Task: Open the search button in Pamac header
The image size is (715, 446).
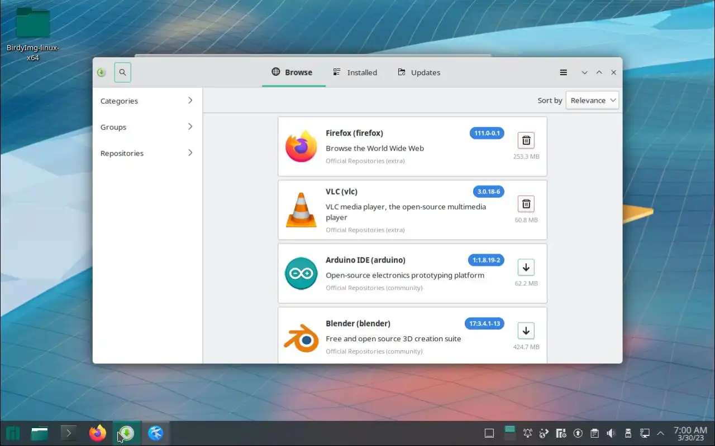Action: pos(123,72)
